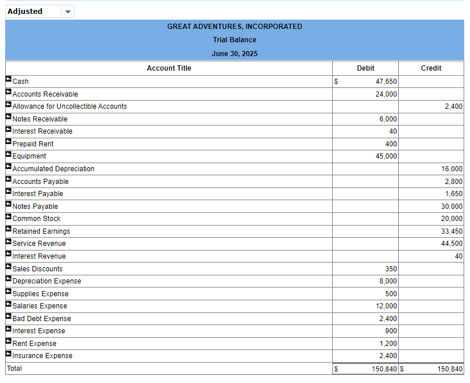Click the arrow icon beside Cash

pyautogui.click(x=8, y=79)
